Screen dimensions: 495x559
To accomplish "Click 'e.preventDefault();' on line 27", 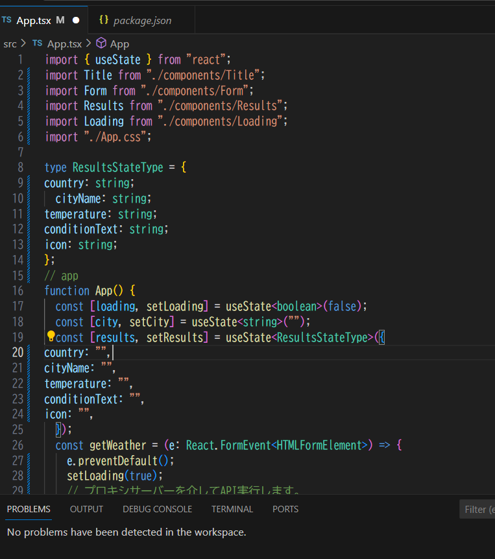I will (x=121, y=461).
